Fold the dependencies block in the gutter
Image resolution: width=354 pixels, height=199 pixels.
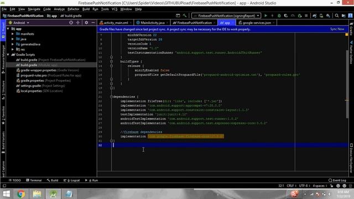111,97
